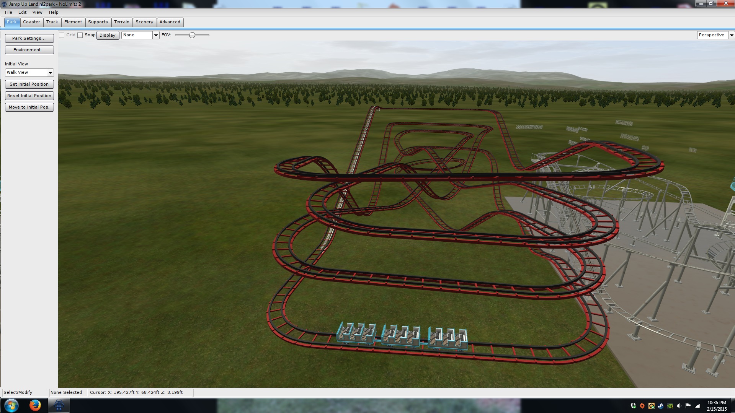Open the Steam tray icon
Viewport: 735px width, 413px height.
coord(661,406)
